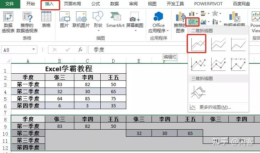260x153 pixels.
Task: Select cell C9 containing 82
Action: [87, 126]
